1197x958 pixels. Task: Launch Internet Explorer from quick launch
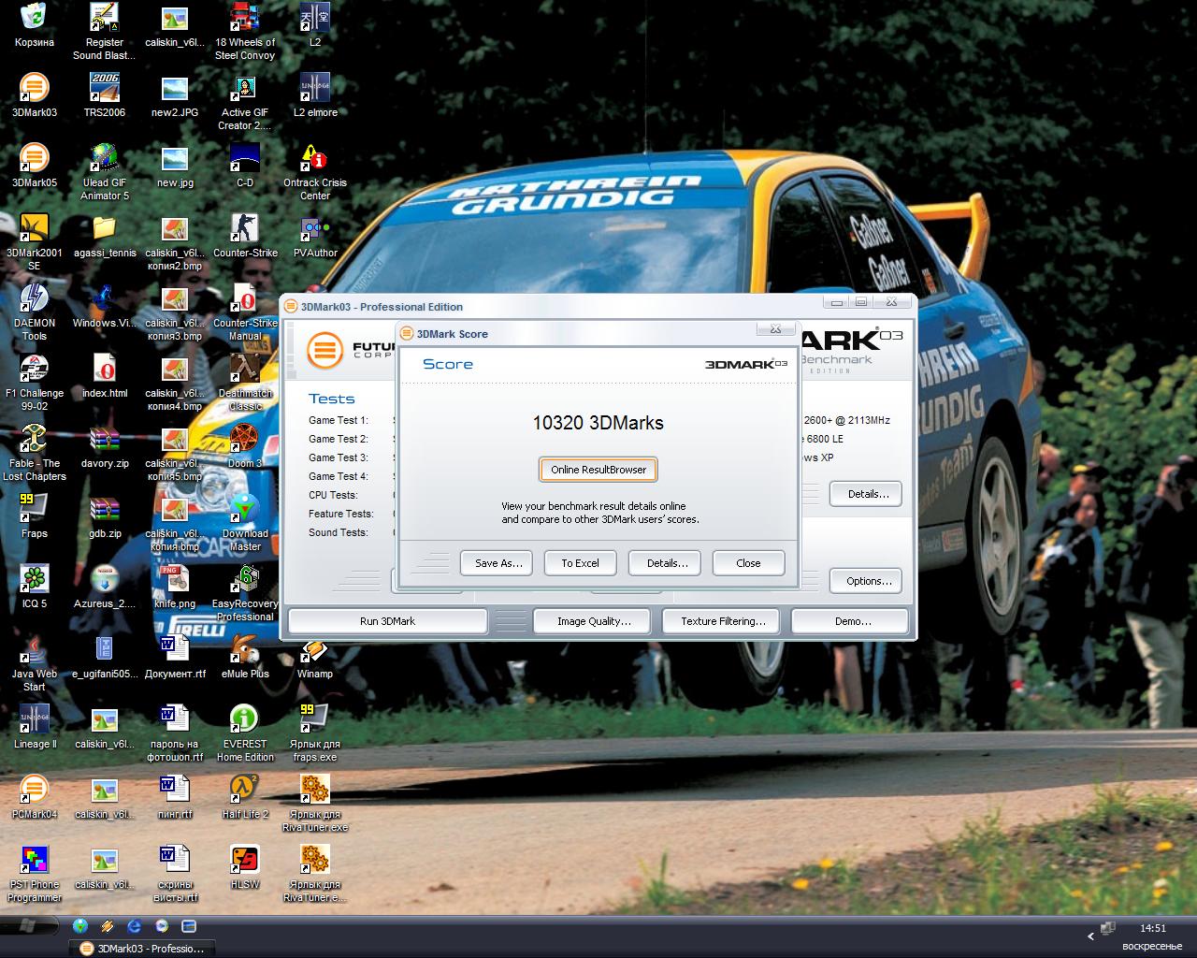[x=135, y=926]
